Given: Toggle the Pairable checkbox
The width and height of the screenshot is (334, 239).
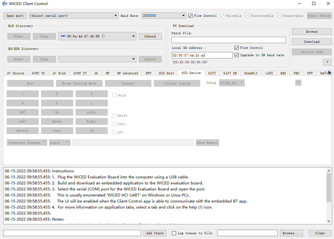Looking at the screenshot, I should [222, 16].
